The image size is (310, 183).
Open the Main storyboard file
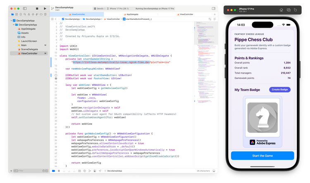point(24,45)
